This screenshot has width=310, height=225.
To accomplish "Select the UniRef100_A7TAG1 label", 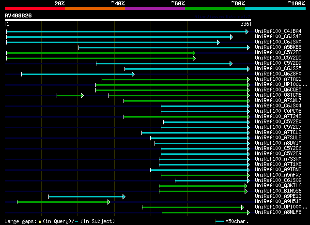I will coord(278,79).
